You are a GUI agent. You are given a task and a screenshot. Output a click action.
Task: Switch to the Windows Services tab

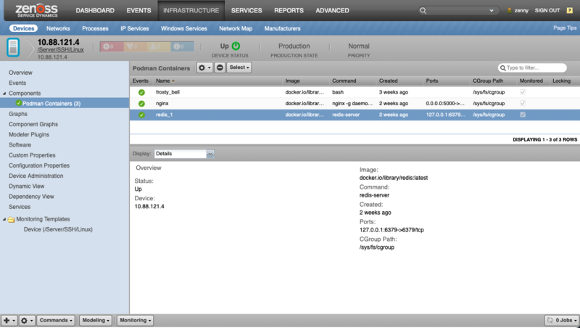184,28
